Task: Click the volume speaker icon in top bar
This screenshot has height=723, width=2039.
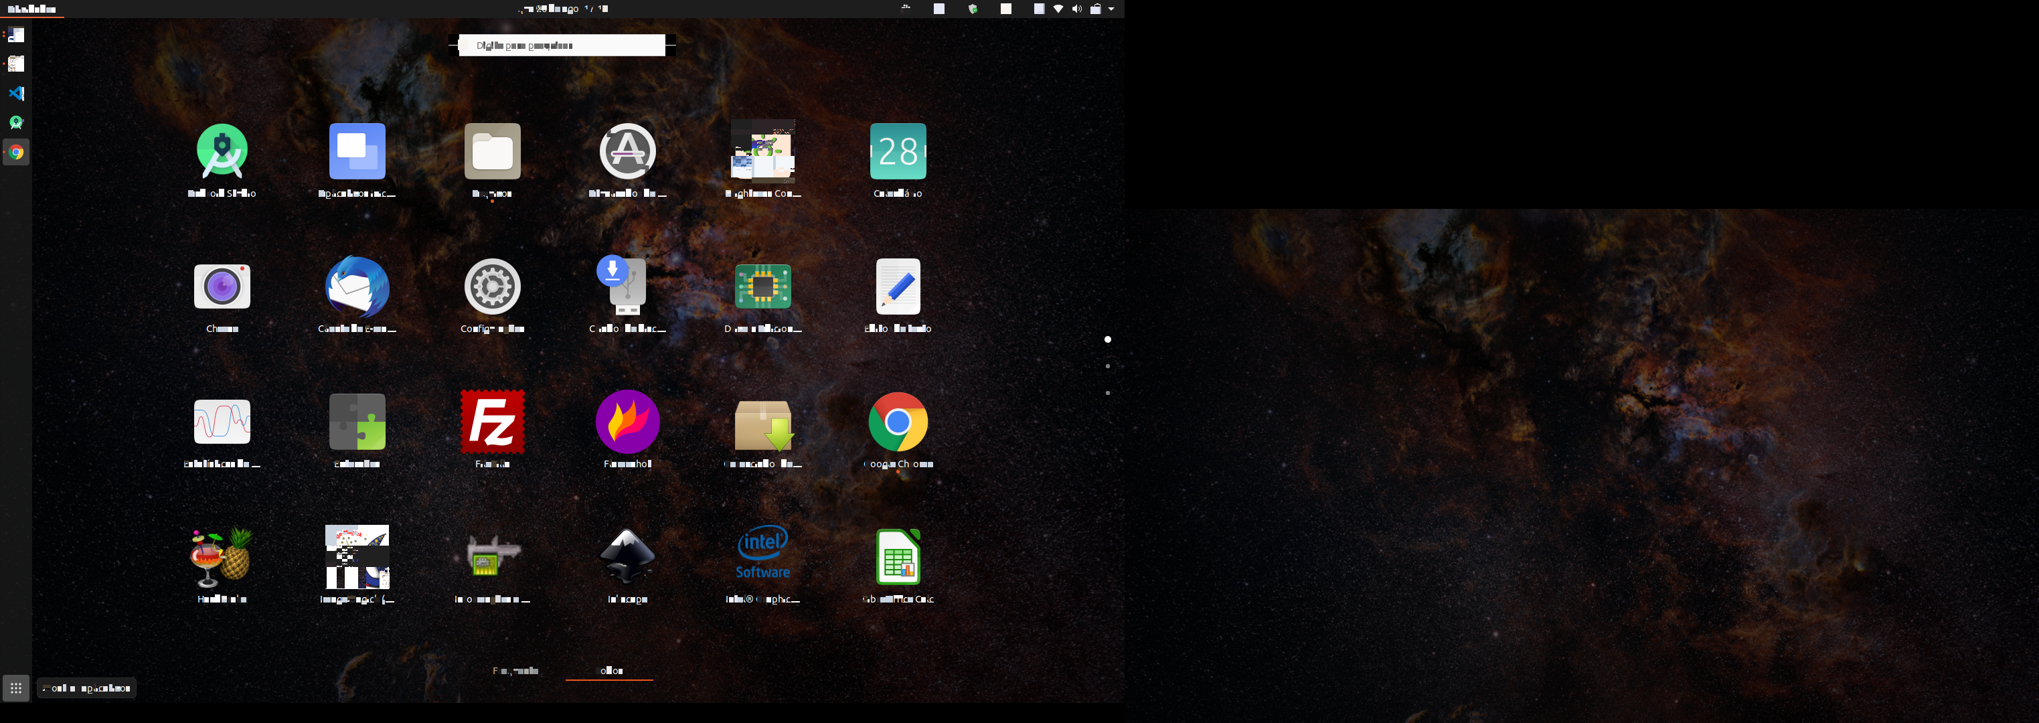Action: (1076, 9)
